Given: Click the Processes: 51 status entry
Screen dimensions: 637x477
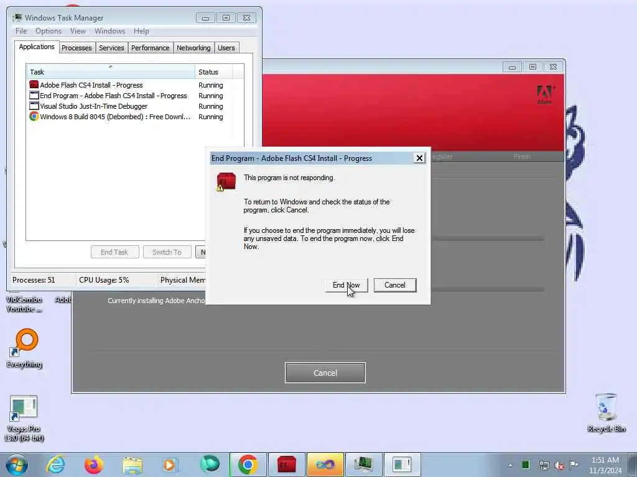Looking at the screenshot, I should coord(34,280).
